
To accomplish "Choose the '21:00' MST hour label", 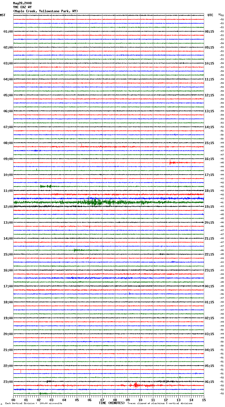I will coord(8,350).
